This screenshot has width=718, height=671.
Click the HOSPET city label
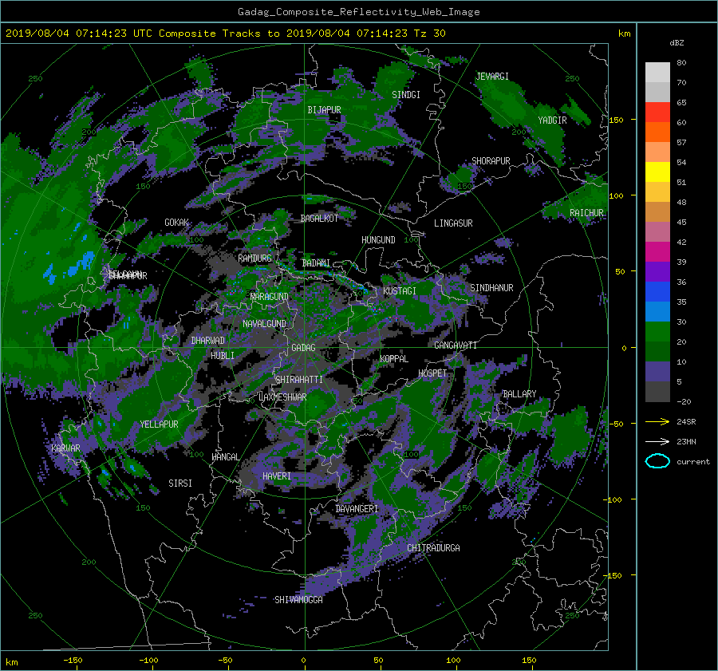(432, 373)
